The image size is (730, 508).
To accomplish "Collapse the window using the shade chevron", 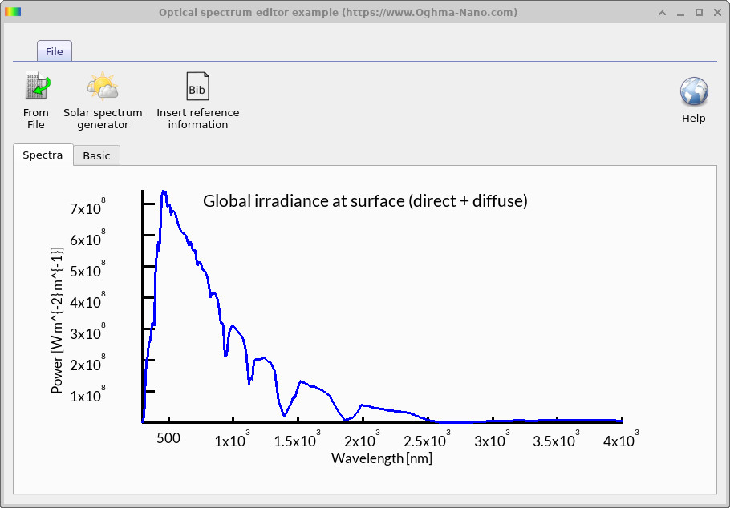I will click(x=662, y=12).
